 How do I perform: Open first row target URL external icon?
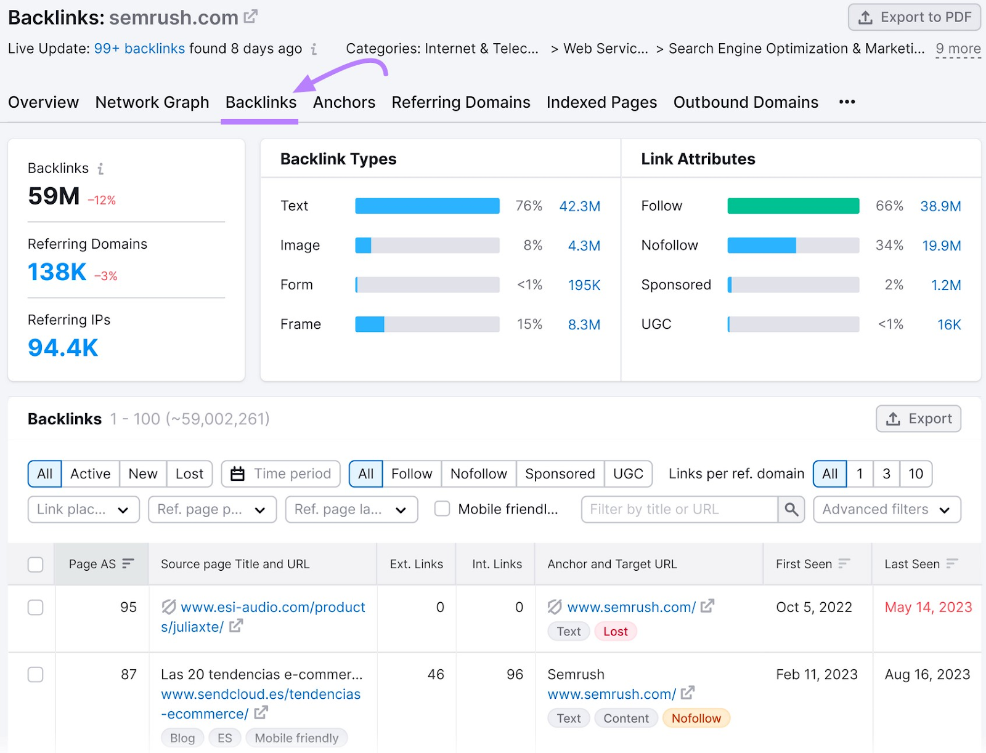click(x=707, y=606)
